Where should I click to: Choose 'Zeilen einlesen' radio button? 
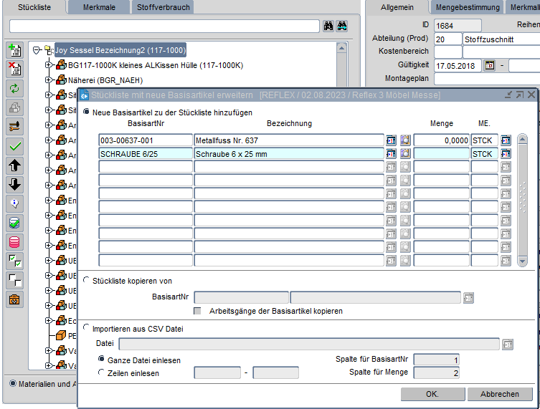pos(101,372)
